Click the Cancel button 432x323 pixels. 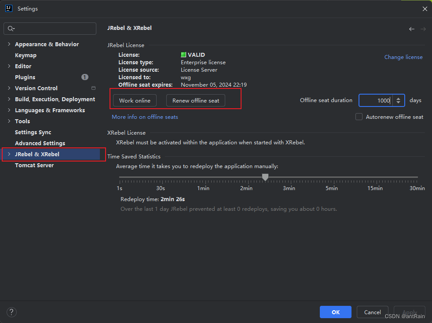[x=373, y=312]
